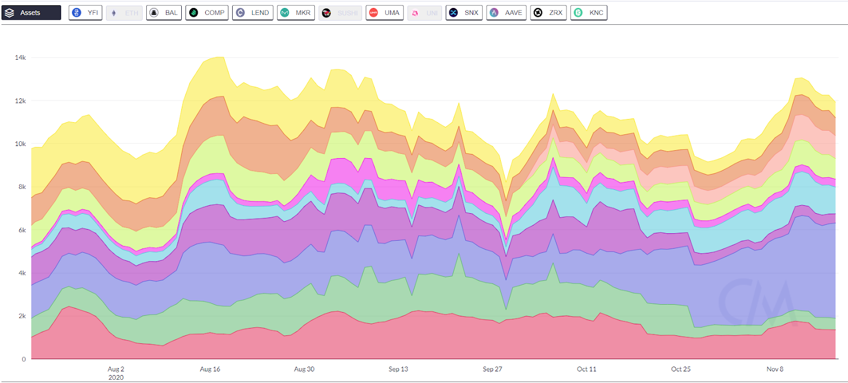Click the UMA red token icon
848x383 pixels.
point(374,13)
